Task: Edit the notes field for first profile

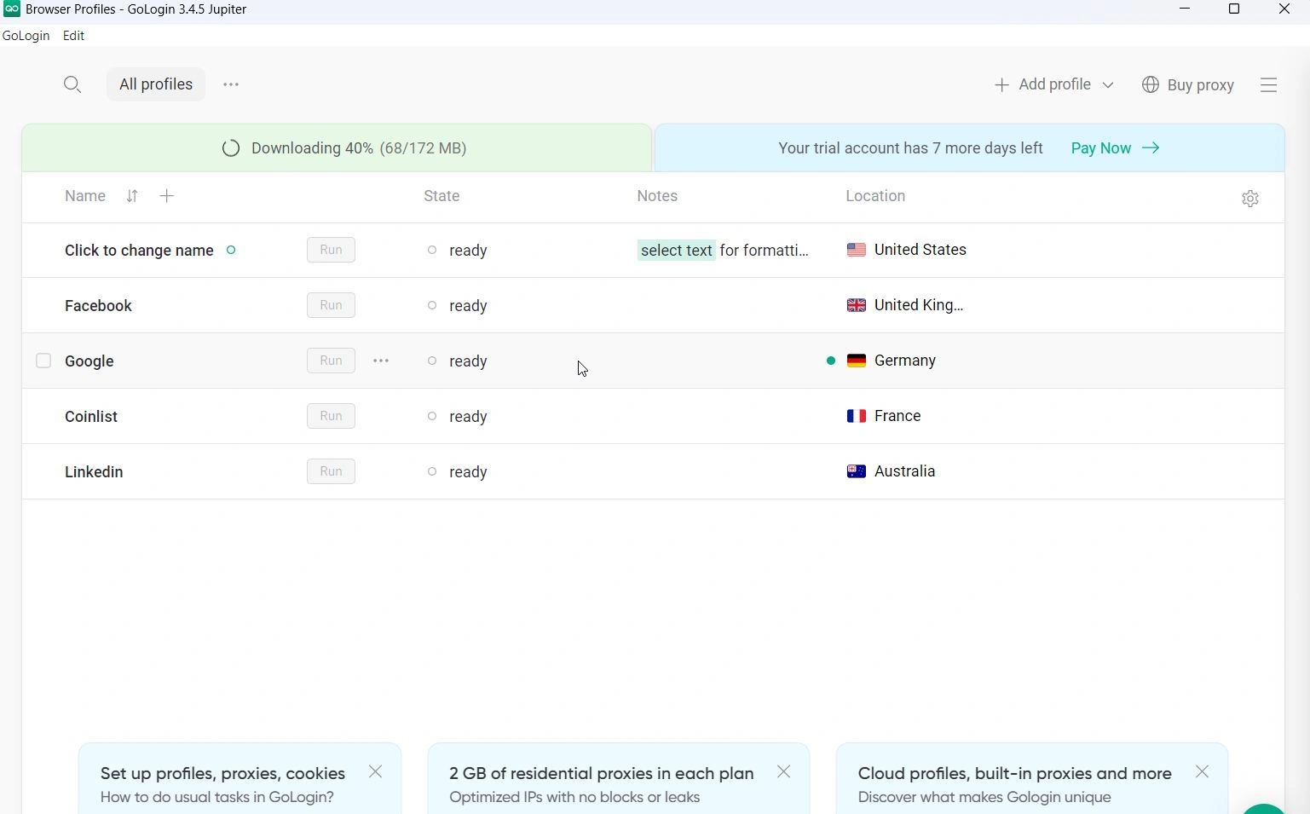Action: pos(723,251)
